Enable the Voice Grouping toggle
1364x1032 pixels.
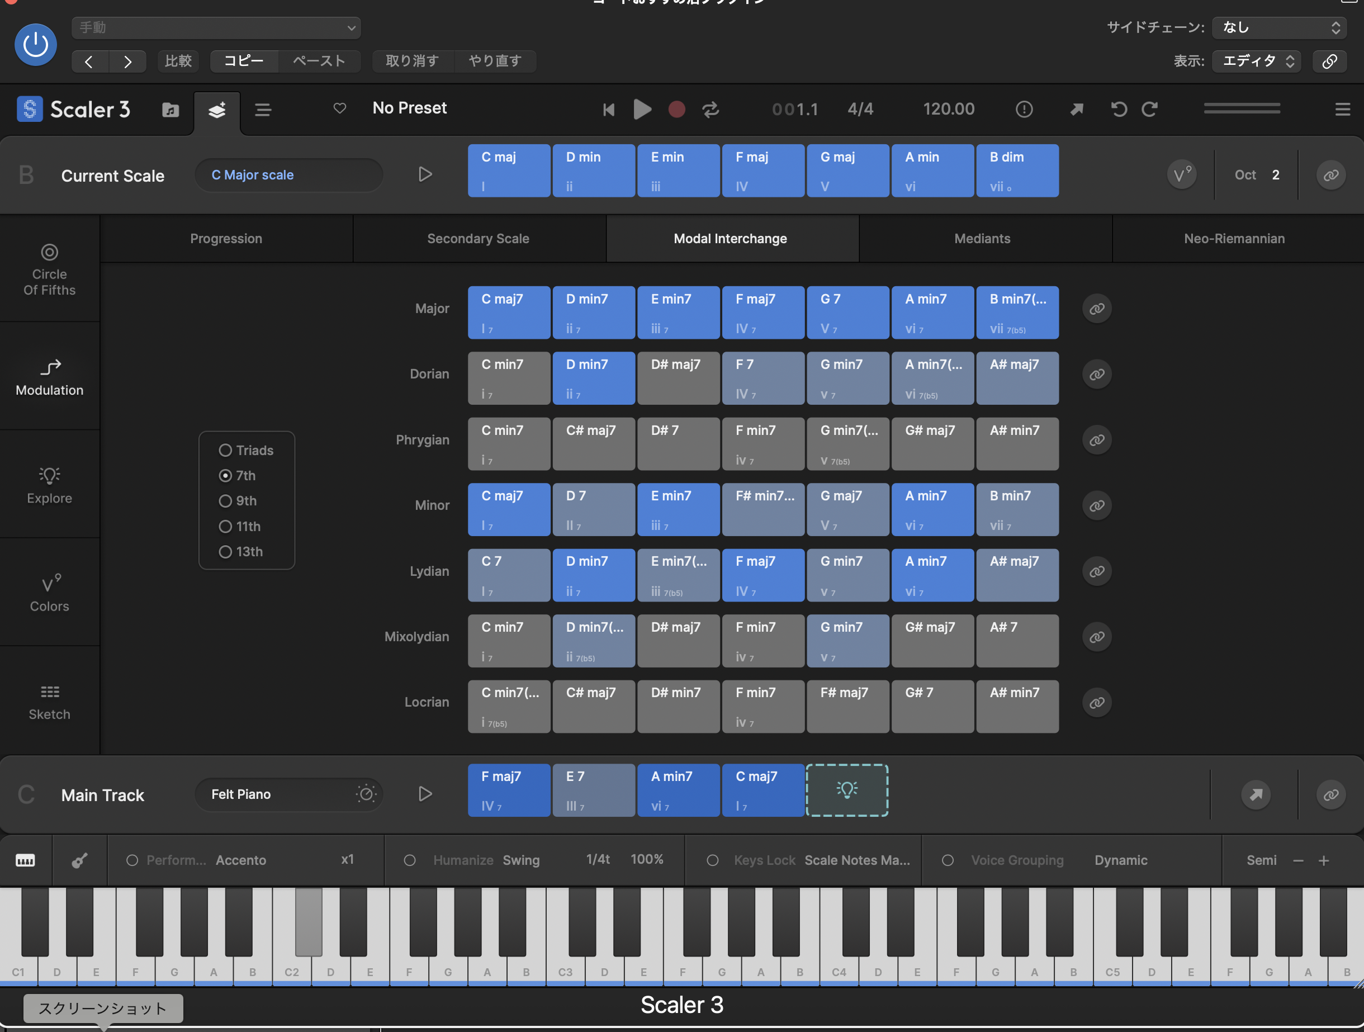click(948, 860)
